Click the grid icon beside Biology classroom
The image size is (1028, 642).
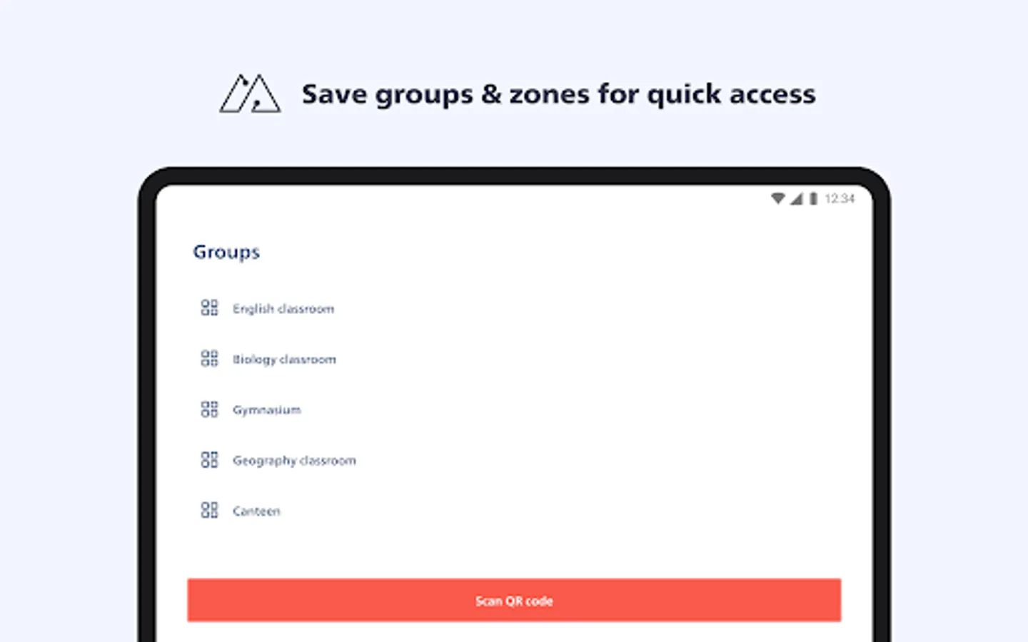click(209, 358)
